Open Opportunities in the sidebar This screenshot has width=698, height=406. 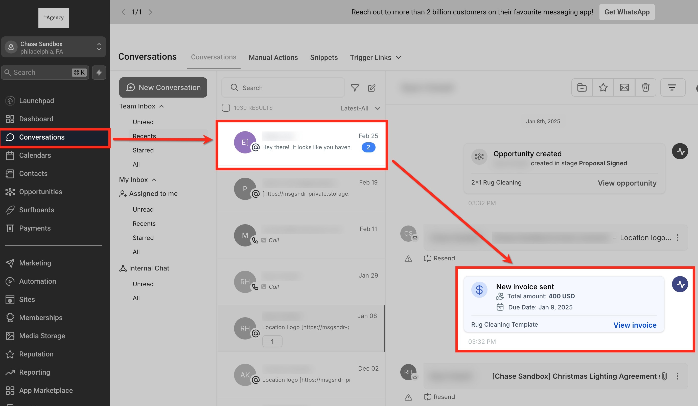pos(40,192)
